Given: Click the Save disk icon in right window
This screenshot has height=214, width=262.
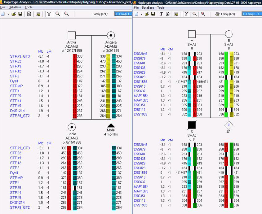Looking at the screenshot, I should tap(153, 14).
